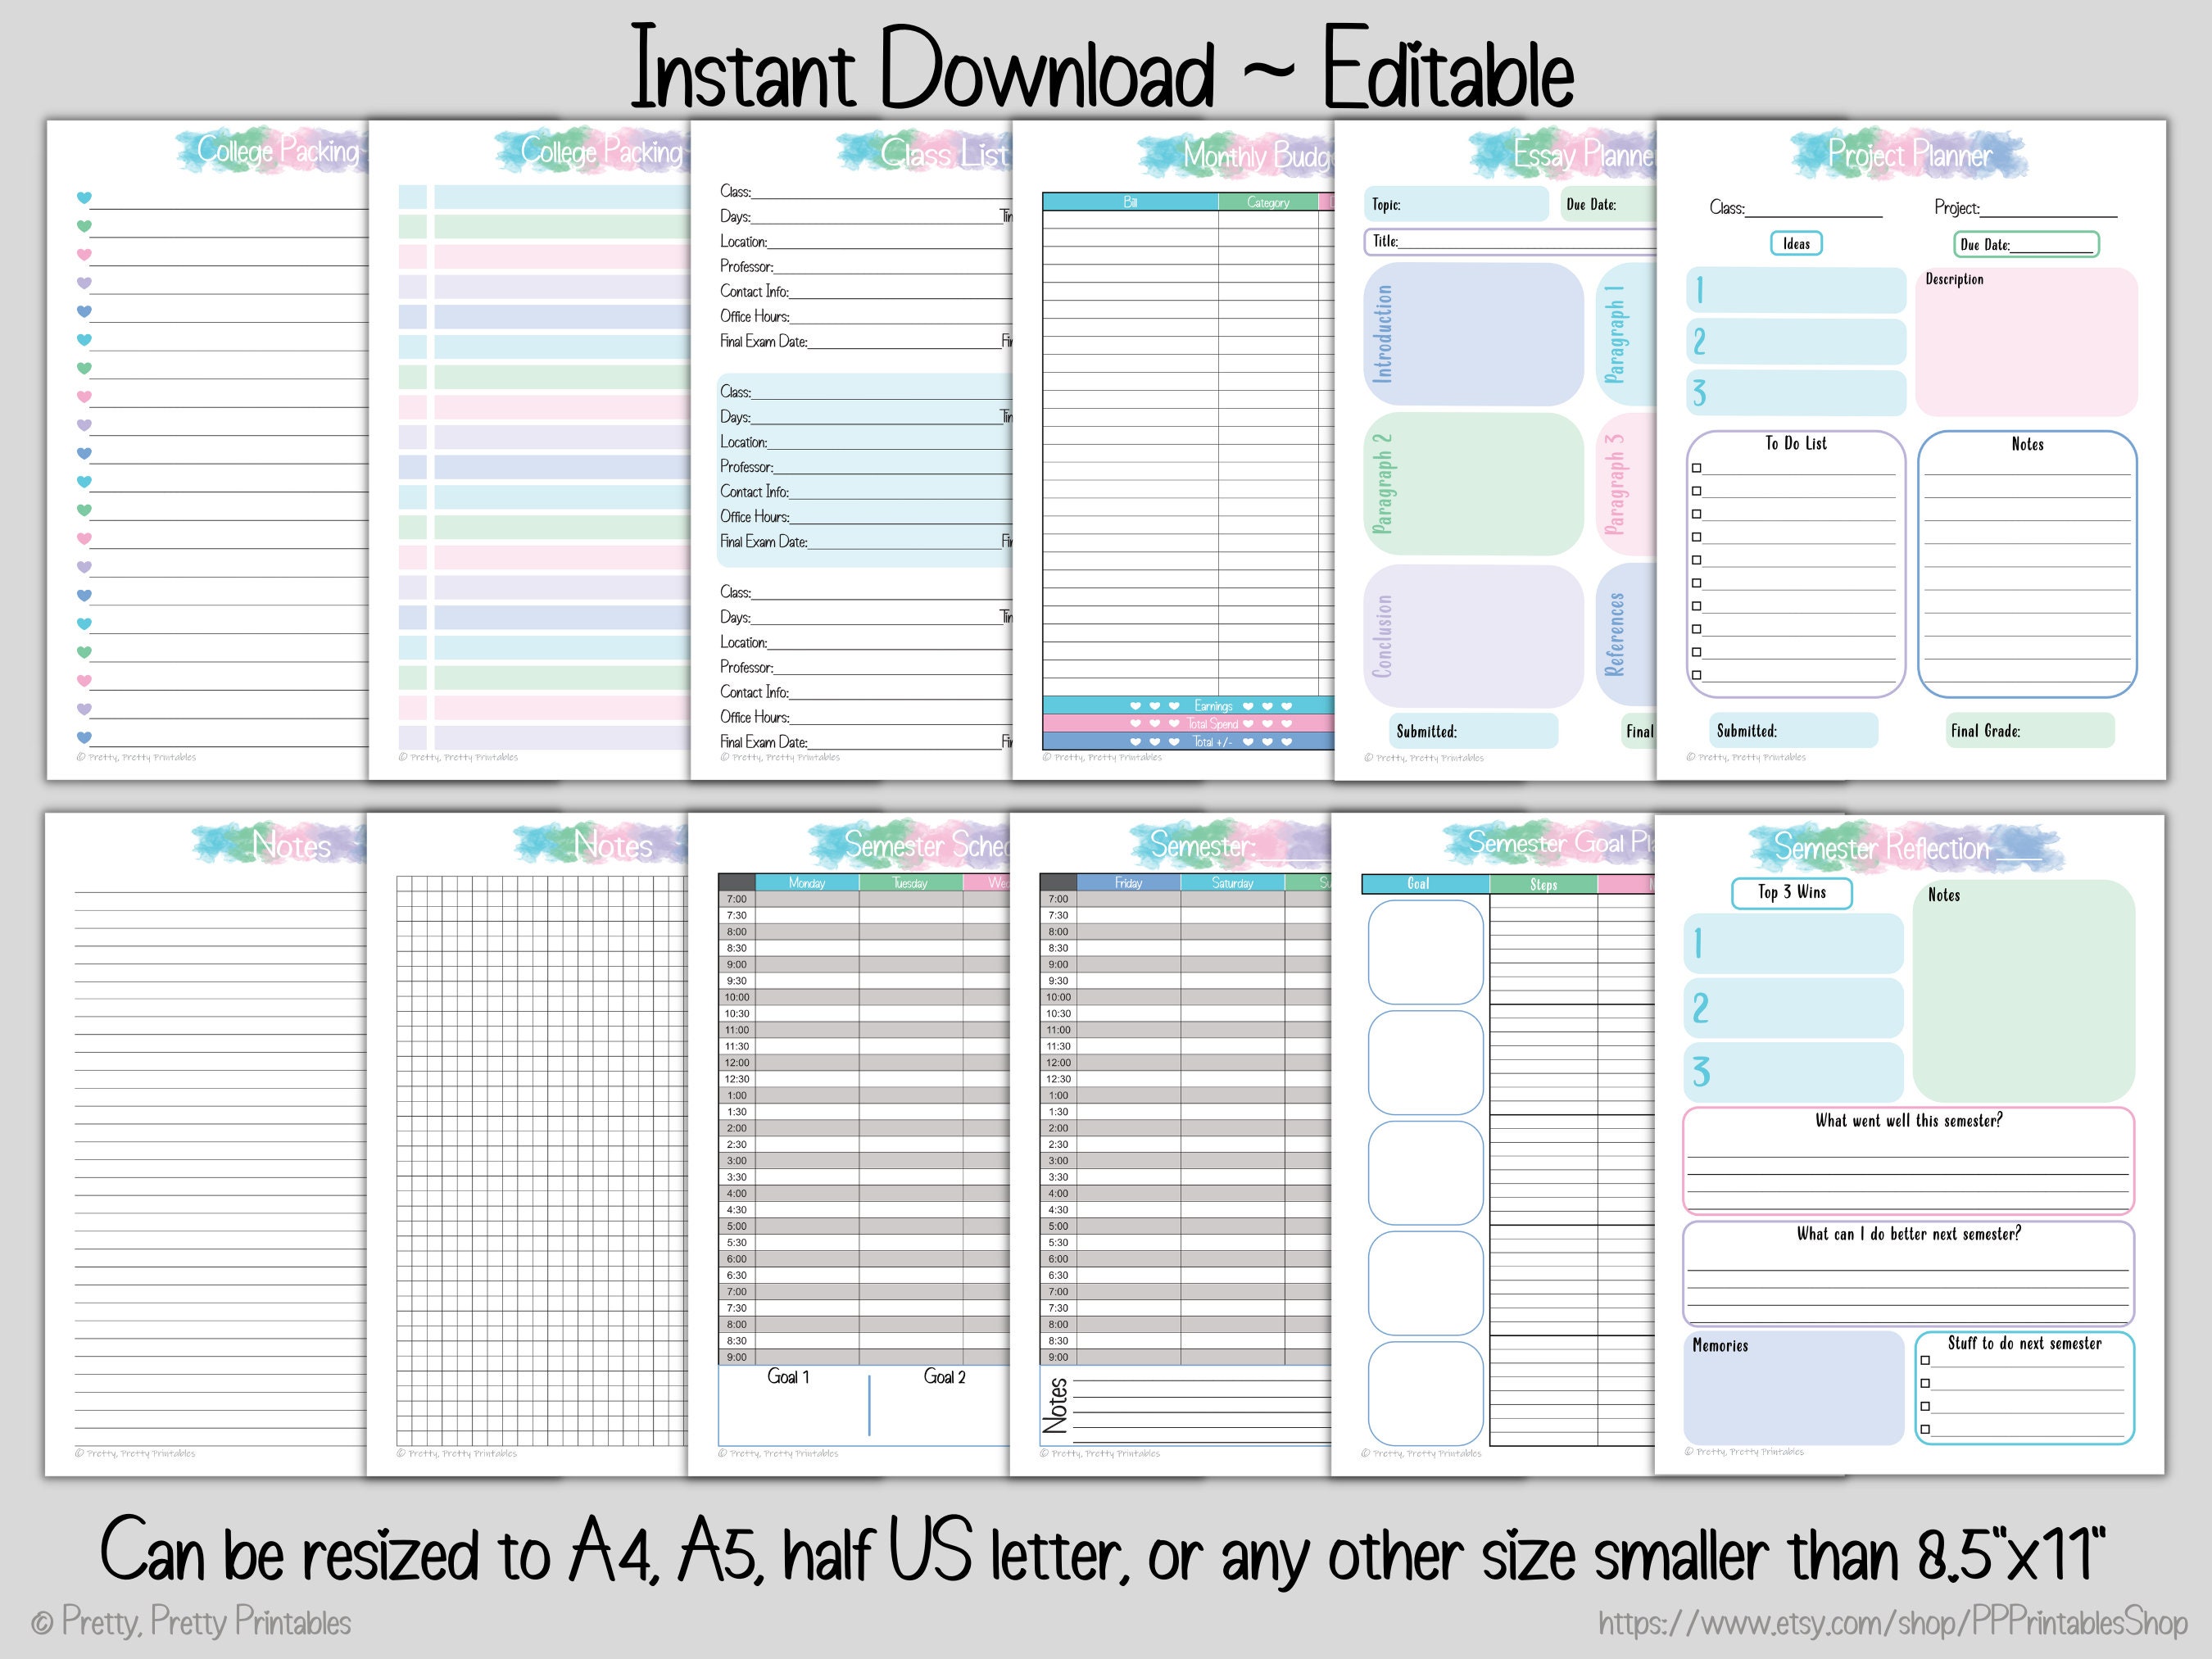Expand the Category column header on Monthly Budget

1268,201
